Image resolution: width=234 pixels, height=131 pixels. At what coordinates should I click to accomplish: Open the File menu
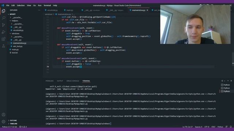8,5
